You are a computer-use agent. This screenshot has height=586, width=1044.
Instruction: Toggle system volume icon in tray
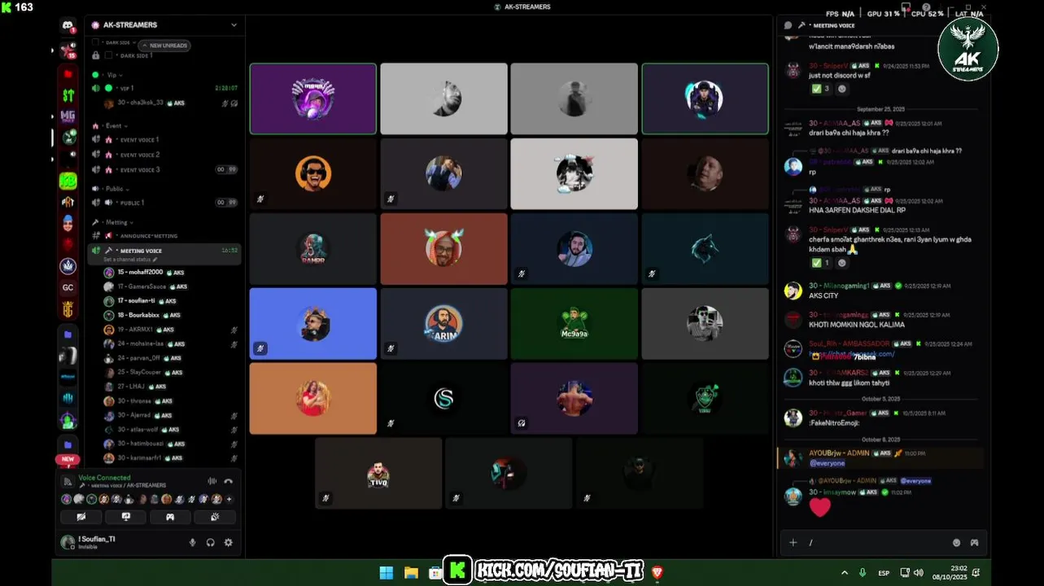coord(919,572)
